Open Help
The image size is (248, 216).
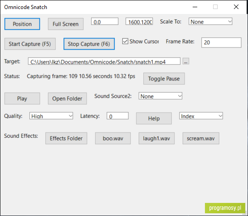(154, 118)
